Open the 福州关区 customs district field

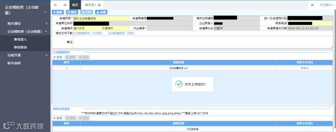pos(87,28)
